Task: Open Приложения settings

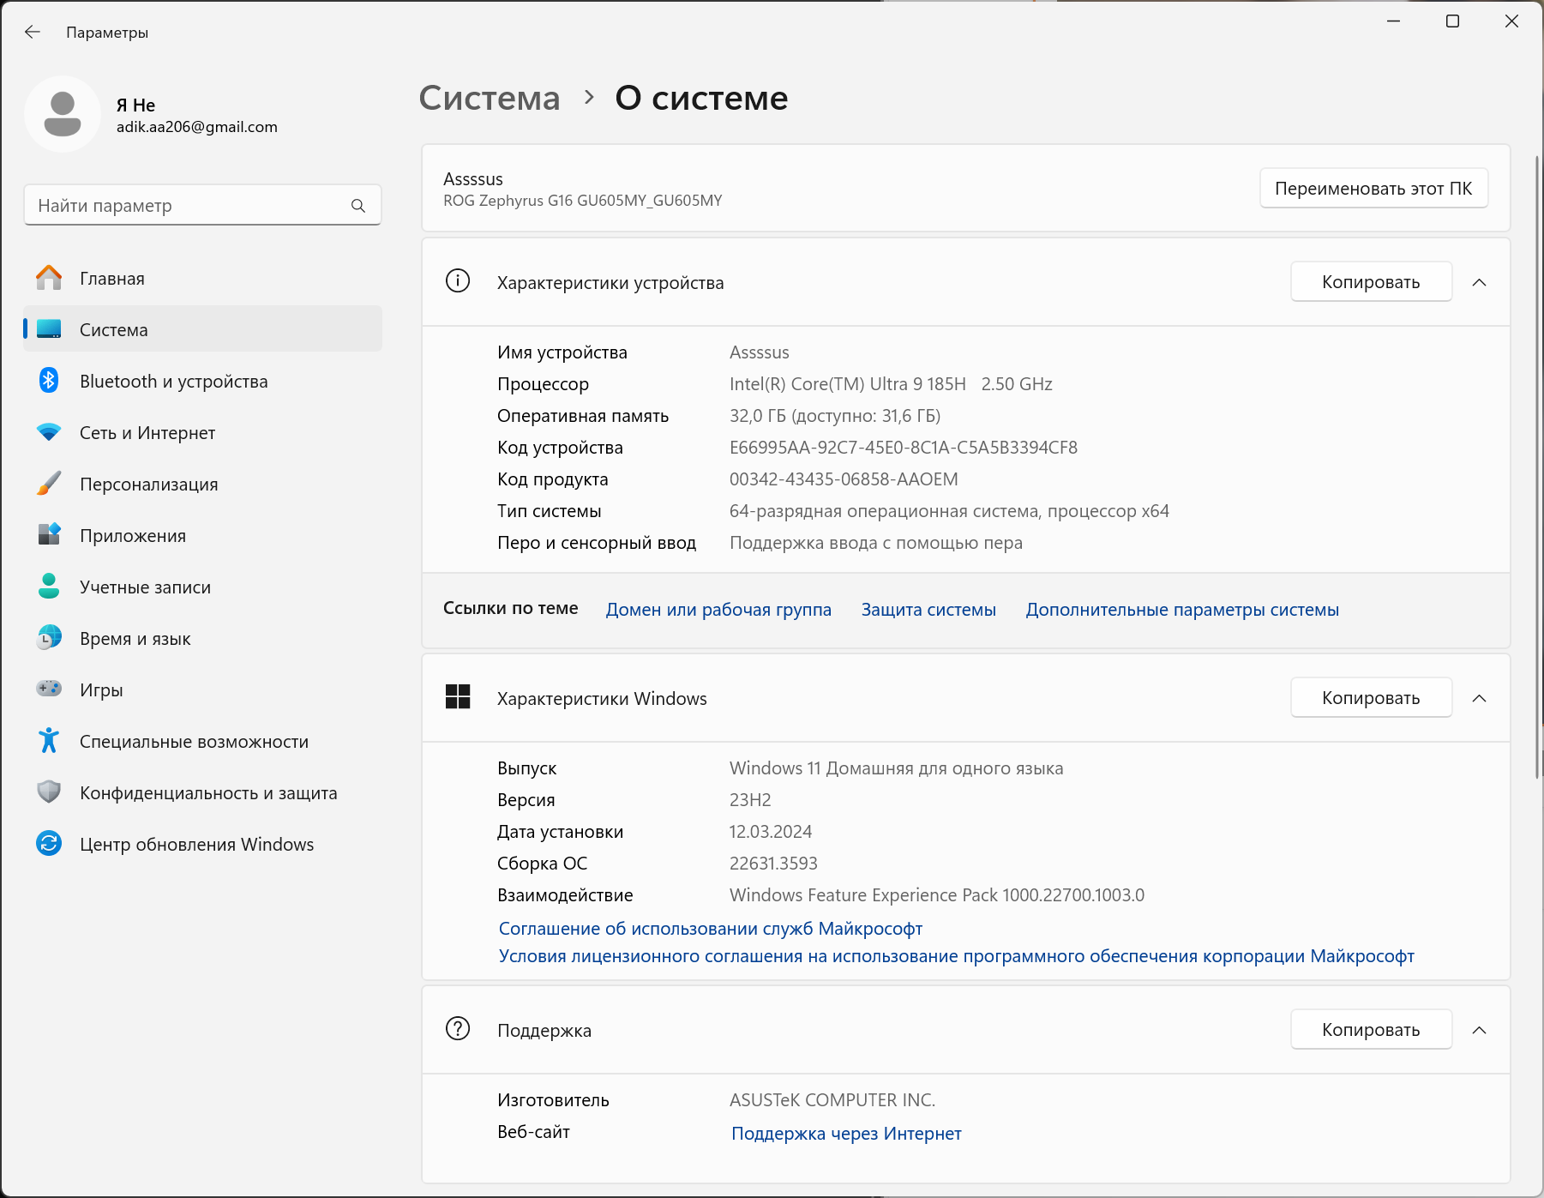Action: tap(202, 535)
